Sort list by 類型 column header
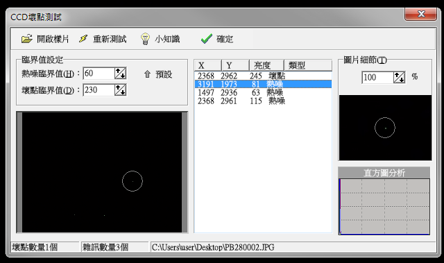 [308, 65]
